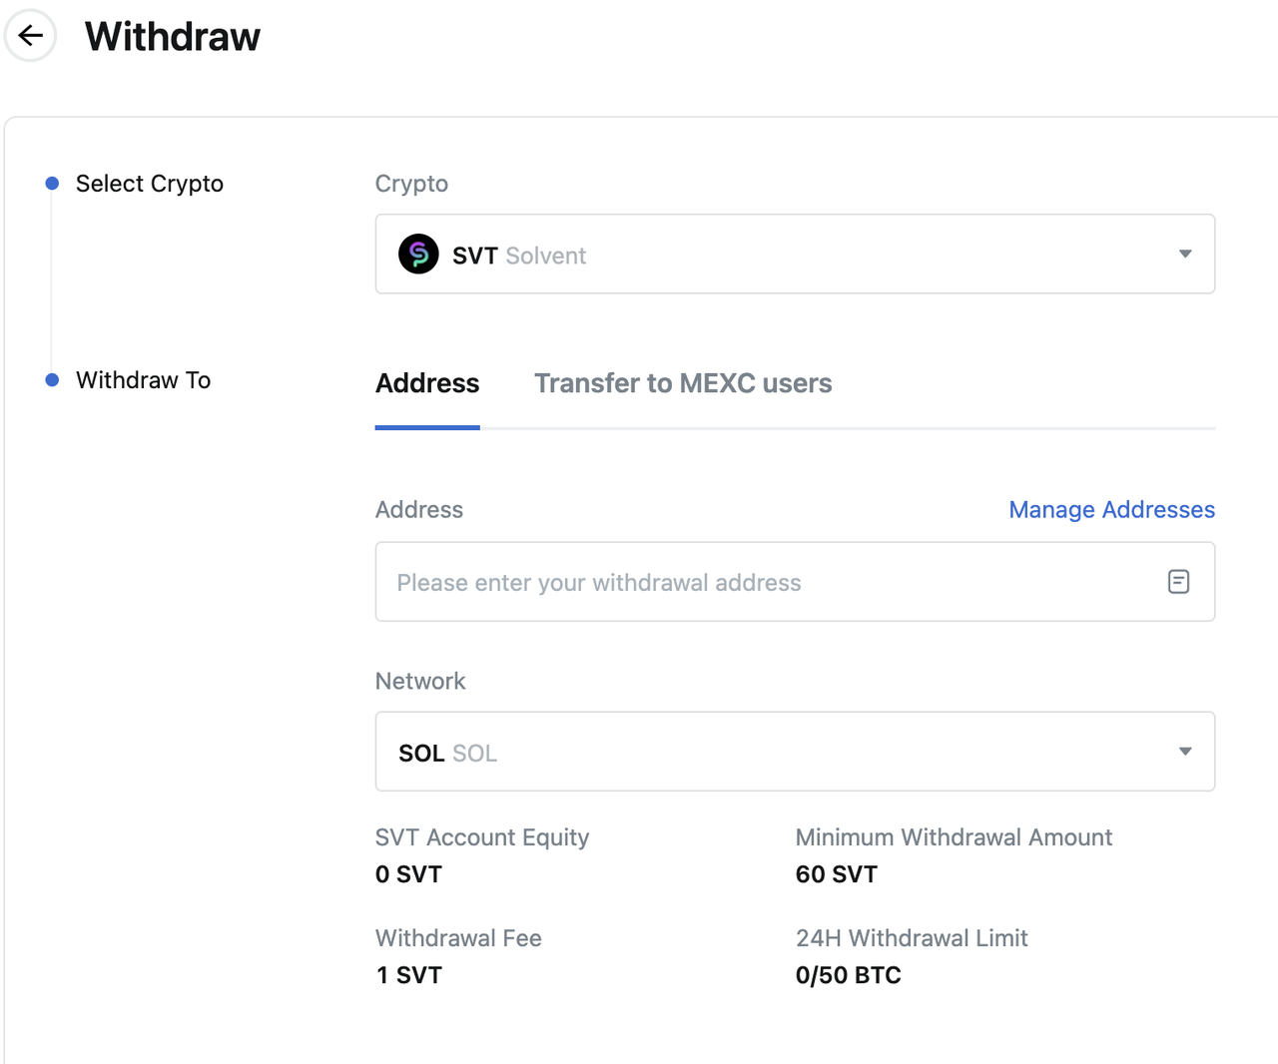The height and width of the screenshot is (1064, 1278).
Task: Click the Network field label
Action: point(420,682)
